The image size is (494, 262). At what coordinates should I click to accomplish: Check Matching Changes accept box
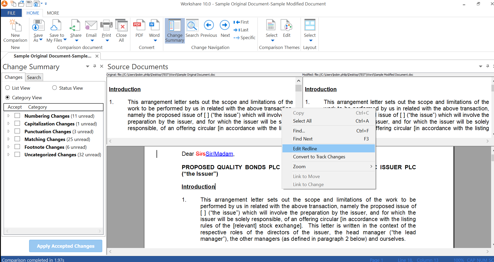17,139
